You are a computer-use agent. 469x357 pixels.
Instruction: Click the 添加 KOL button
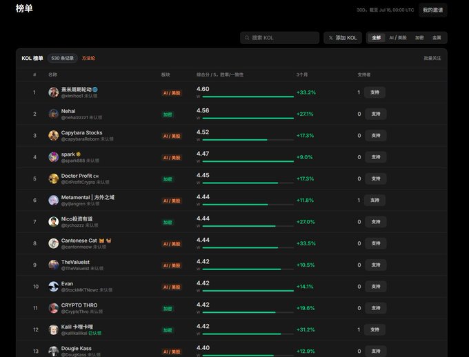click(343, 38)
